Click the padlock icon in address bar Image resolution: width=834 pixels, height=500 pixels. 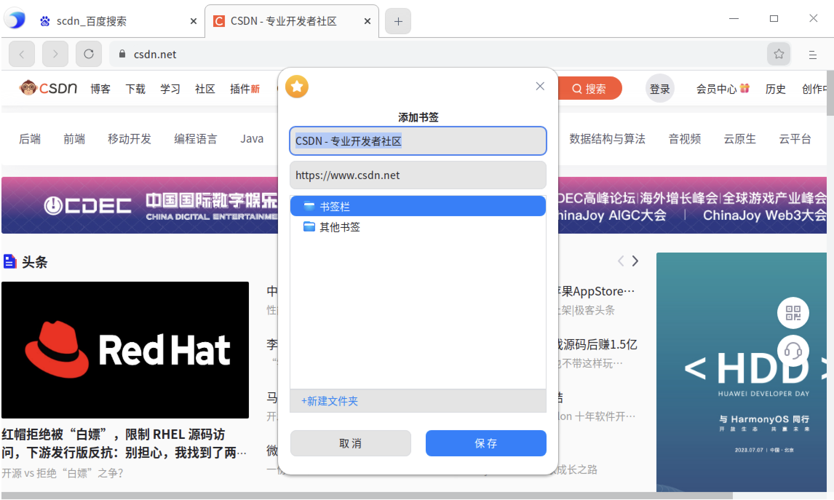tap(122, 54)
